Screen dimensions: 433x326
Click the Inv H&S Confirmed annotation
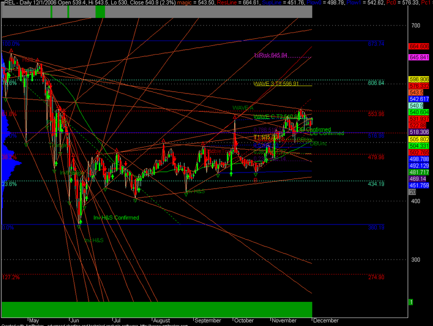tap(116, 218)
